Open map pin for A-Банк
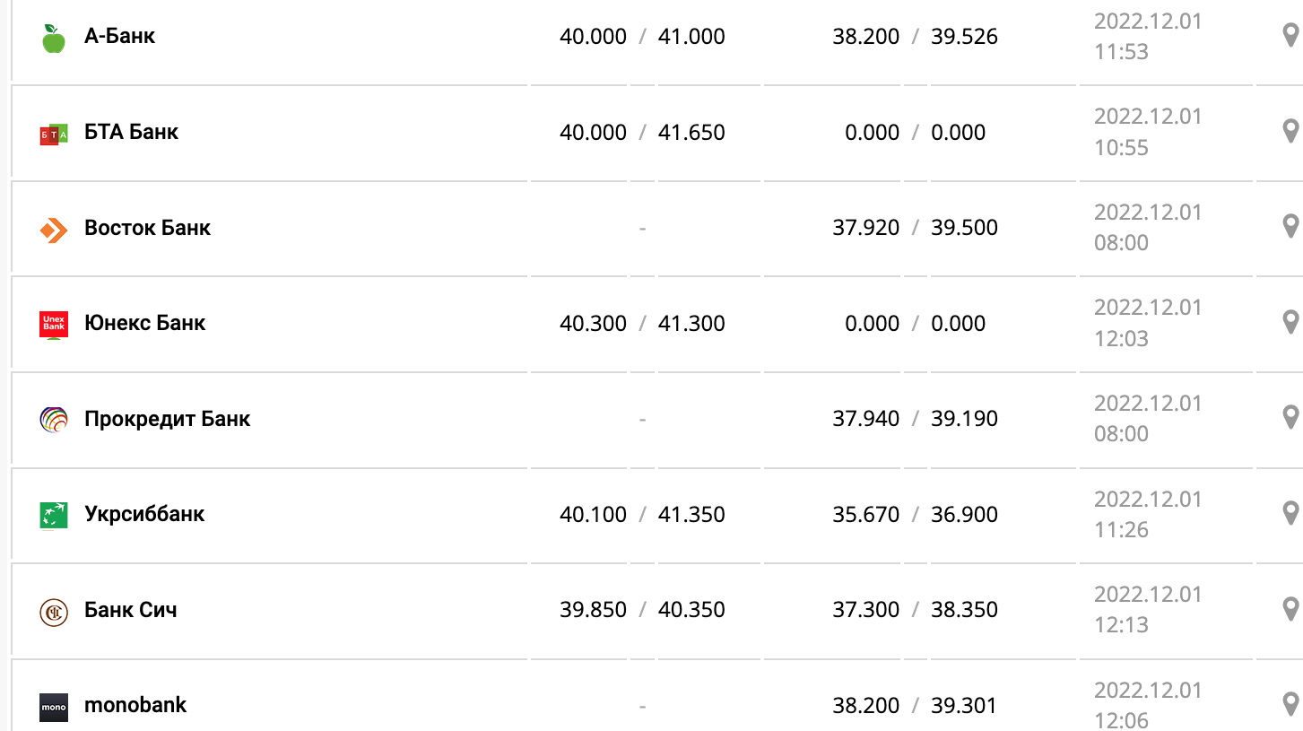1303x731 pixels. (x=1290, y=36)
